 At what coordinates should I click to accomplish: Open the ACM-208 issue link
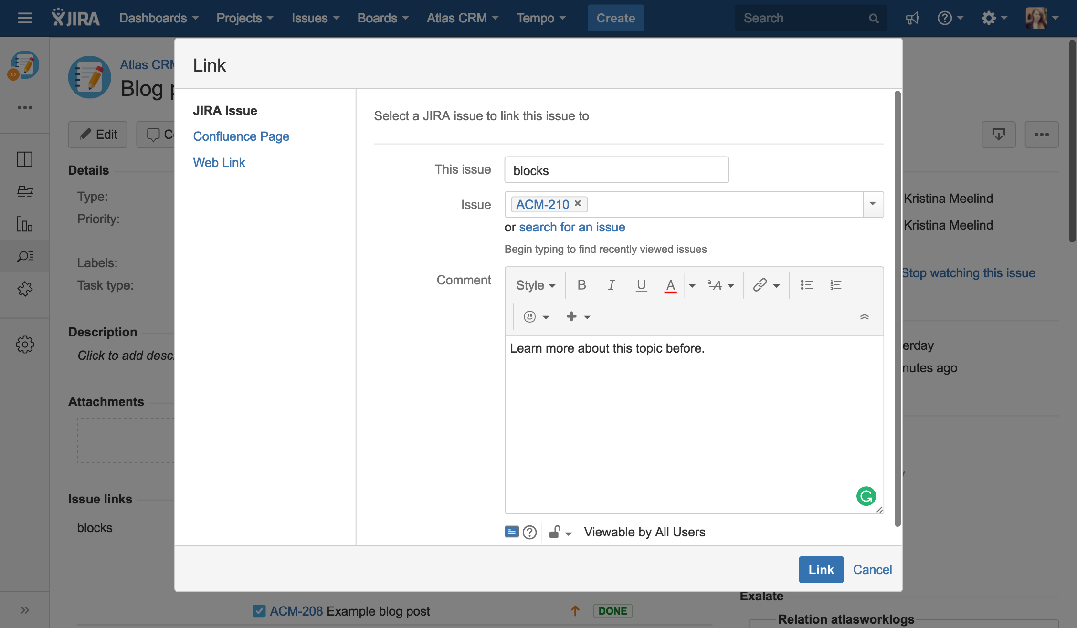pyautogui.click(x=296, y=611)
